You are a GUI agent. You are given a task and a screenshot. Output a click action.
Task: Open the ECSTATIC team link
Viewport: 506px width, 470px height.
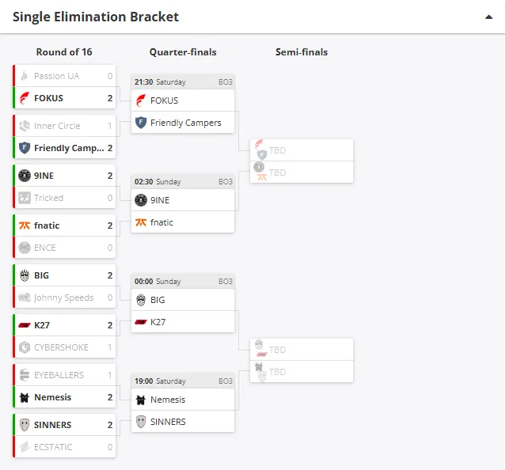(53, 447)
